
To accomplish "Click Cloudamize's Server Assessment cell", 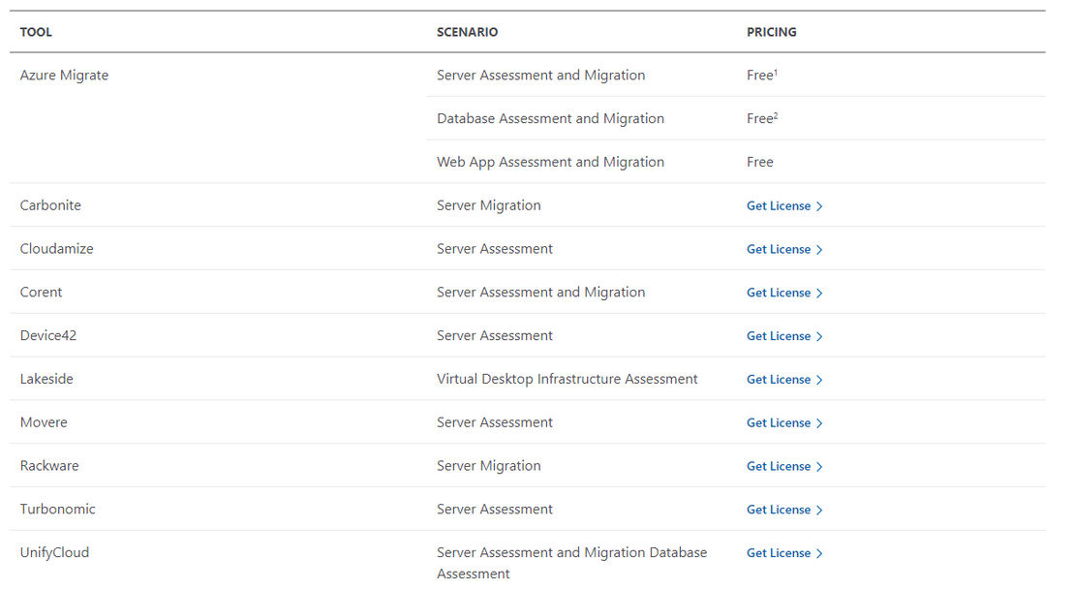I will pos(495,248).
